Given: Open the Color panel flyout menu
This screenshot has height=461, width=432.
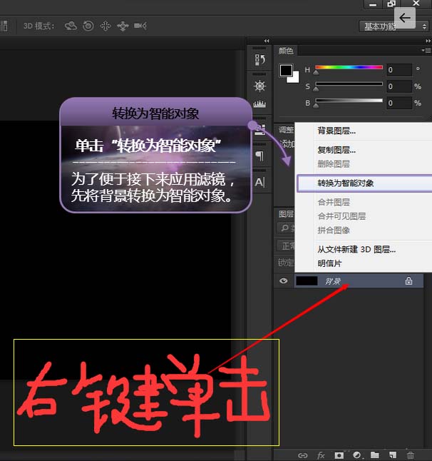Looking at the screenshot, I should (x=427, y=51).
